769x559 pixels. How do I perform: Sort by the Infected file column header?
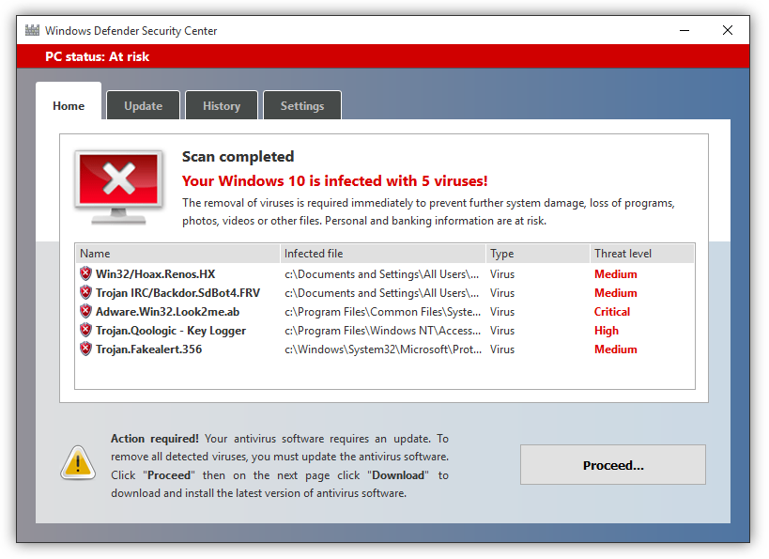click(x=383, y=254)
